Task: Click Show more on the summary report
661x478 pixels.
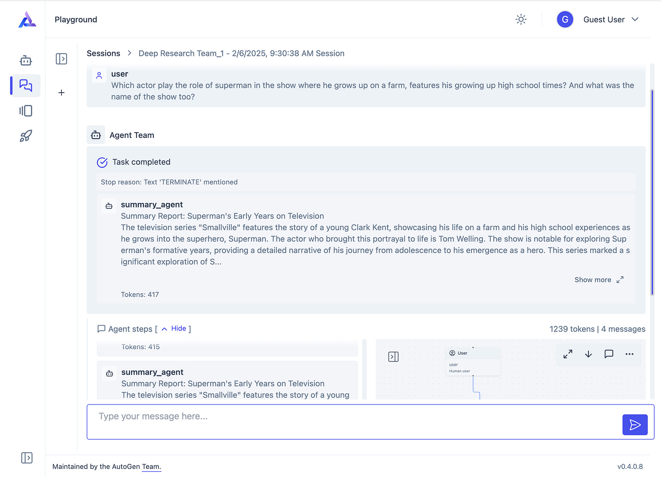Action: click(x=593, y=280)
